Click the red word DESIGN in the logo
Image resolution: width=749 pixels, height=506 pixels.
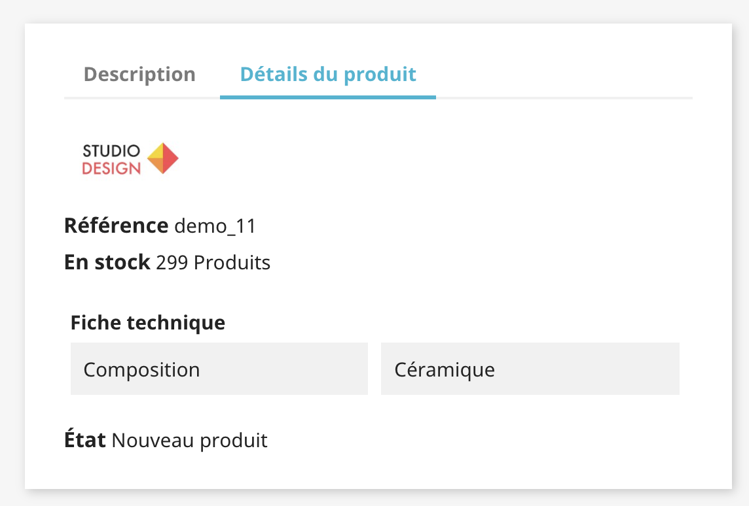111,168
